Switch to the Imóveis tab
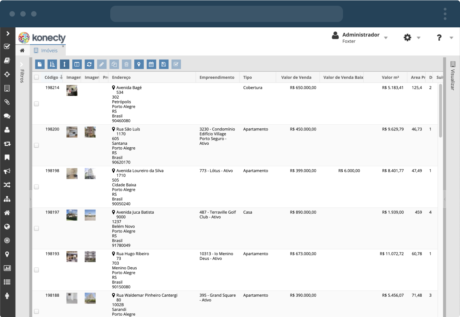The image size is (460, 317). [49, 51]
